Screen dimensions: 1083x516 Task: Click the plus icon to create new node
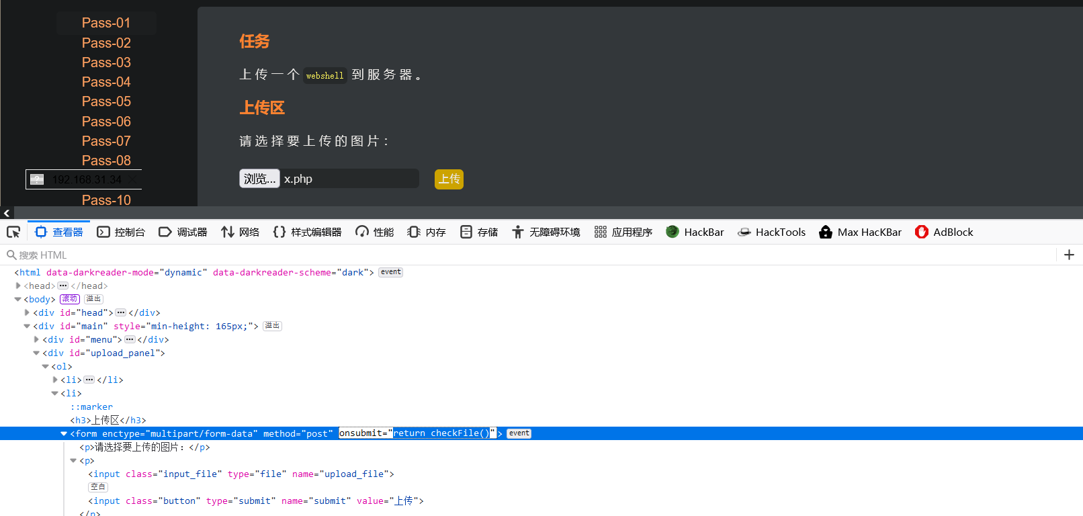coord(1069,255)
